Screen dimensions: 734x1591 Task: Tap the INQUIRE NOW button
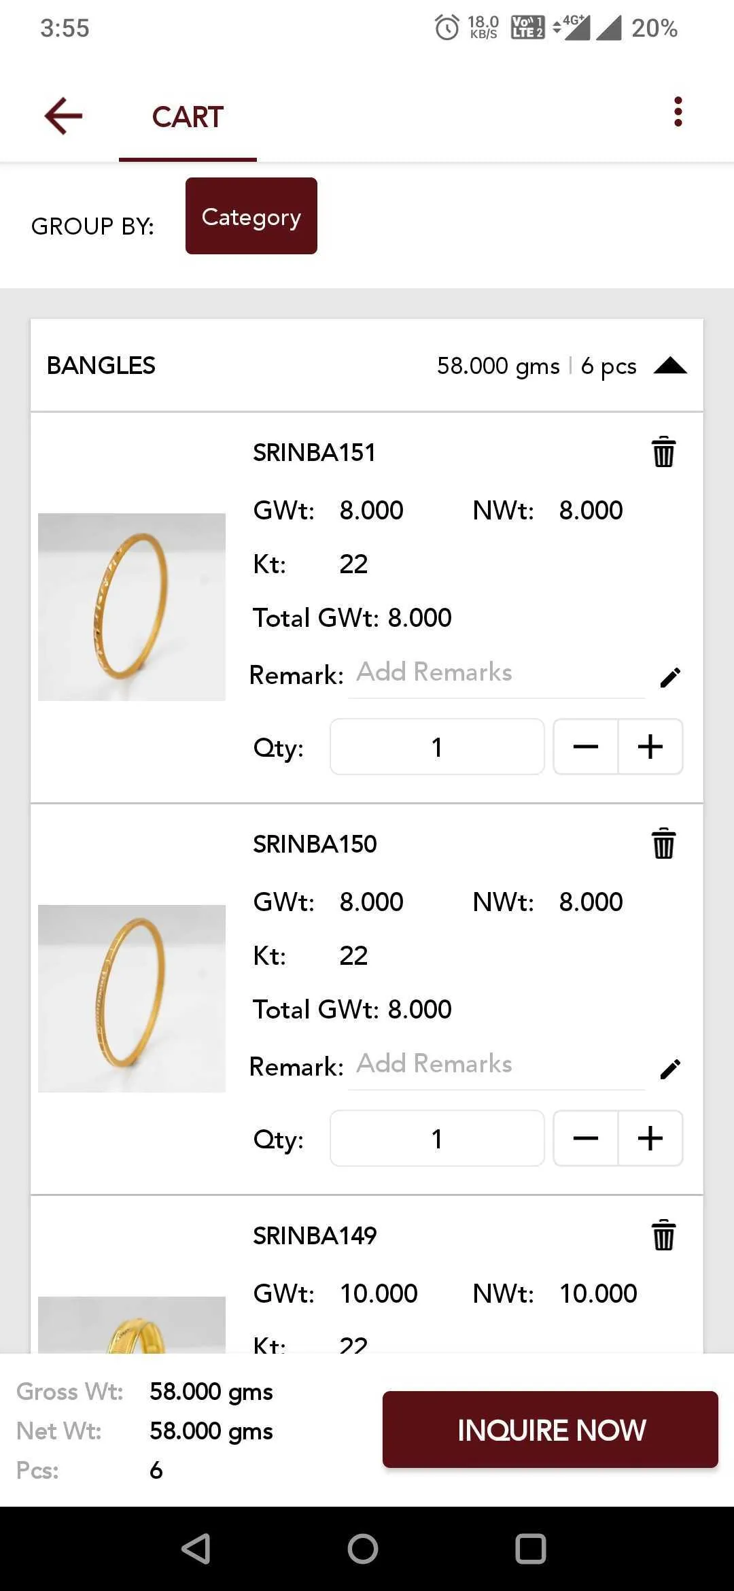(550, 1429)
